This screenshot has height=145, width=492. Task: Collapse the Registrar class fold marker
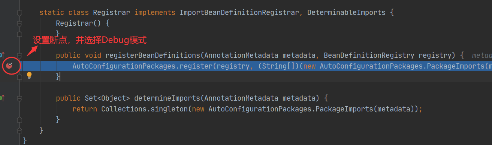click(x=19, y=13)
